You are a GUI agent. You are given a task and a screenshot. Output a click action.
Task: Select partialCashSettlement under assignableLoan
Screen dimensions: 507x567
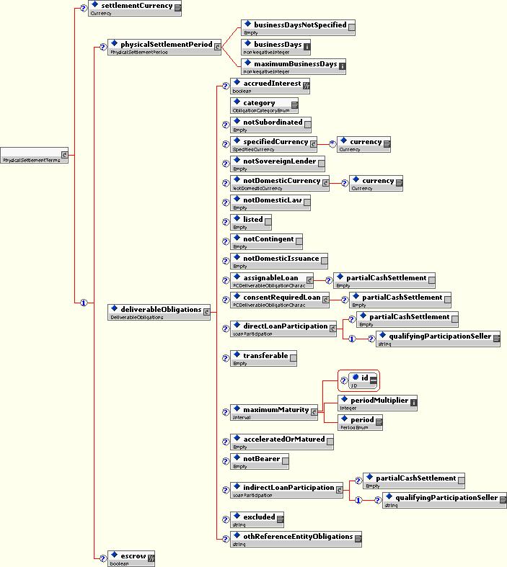(x=384, y=280)
